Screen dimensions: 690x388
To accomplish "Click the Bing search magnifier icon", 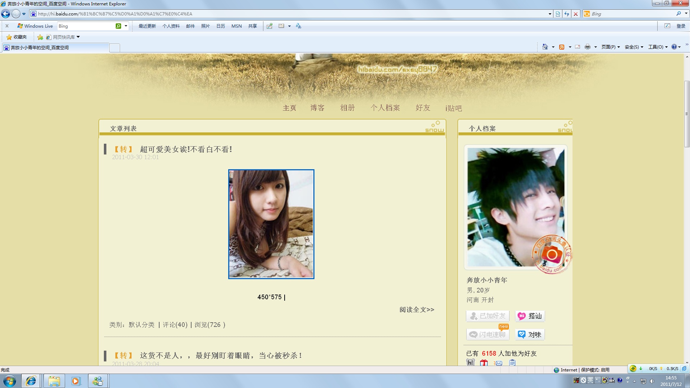I will (678, 14).
